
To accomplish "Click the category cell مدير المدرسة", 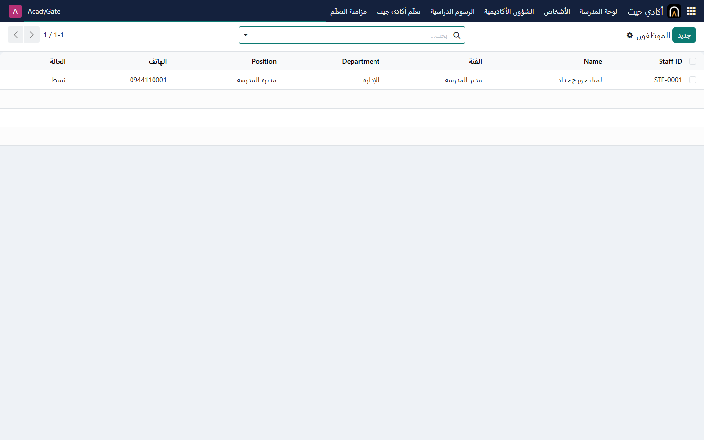I will (463, 80).
